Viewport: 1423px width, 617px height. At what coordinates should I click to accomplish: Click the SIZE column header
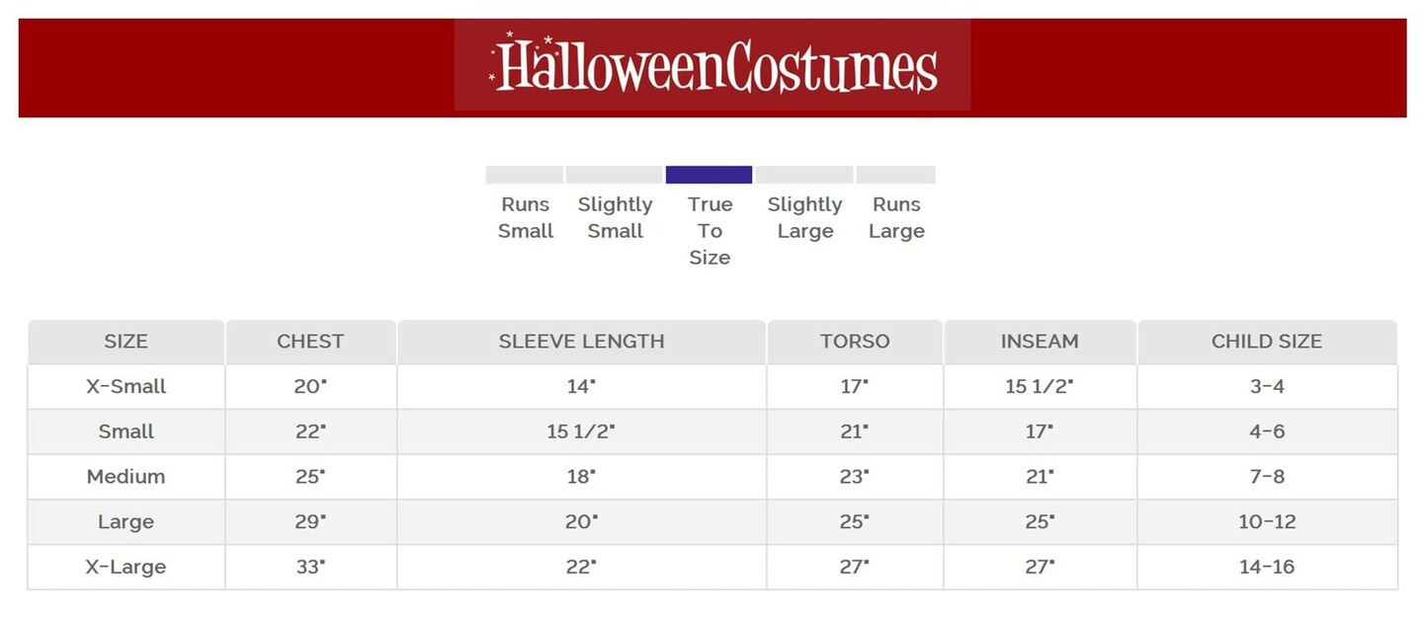point(126,342)
